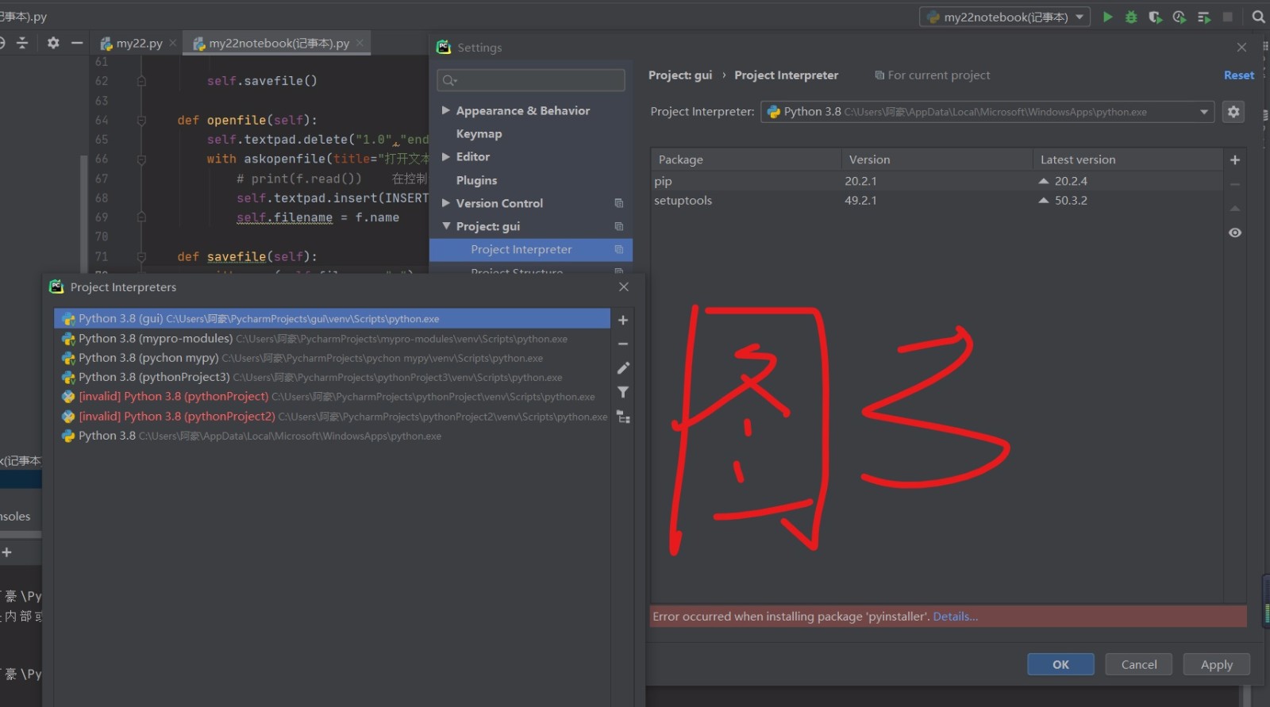Expand Appearance & Behavior settings
Viewport: 1270px width, 707px height.
(x=446, y=110)
